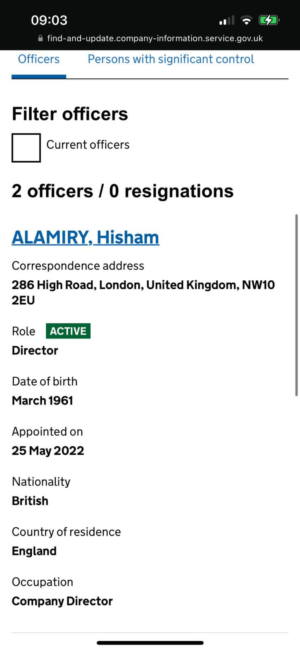The image size is (300, 651).
Task: Tap the March 1961 date of birth
Action: [43, 401]
